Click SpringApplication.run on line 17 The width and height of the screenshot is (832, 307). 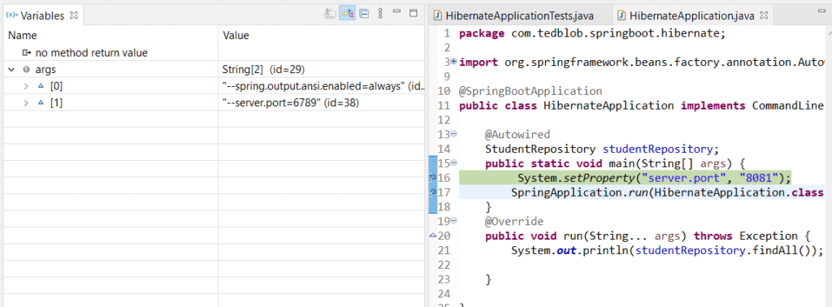point(580,192)
